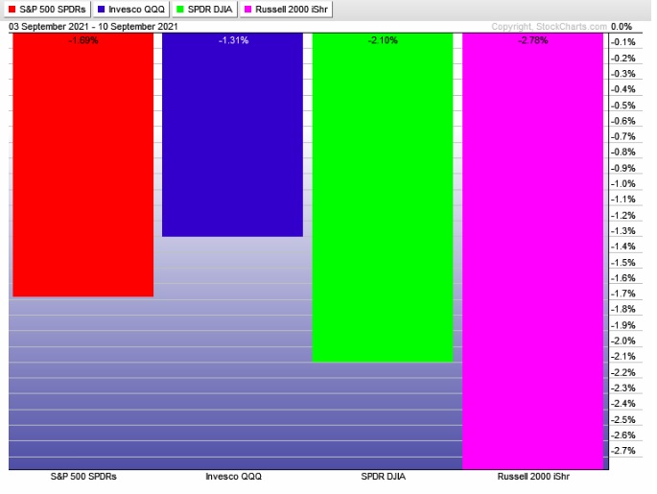657x494 pixels.
Task: Click the -1.7% axis tick label
Action: [623, 294]
